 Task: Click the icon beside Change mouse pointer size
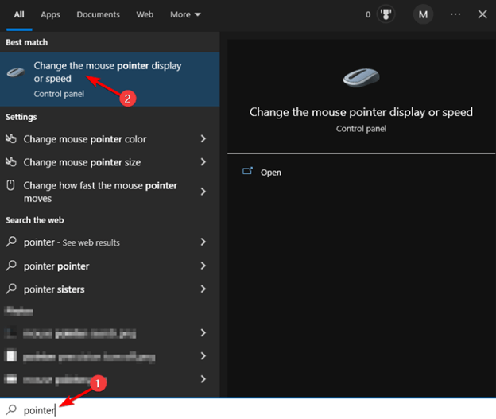coord(11,162)
